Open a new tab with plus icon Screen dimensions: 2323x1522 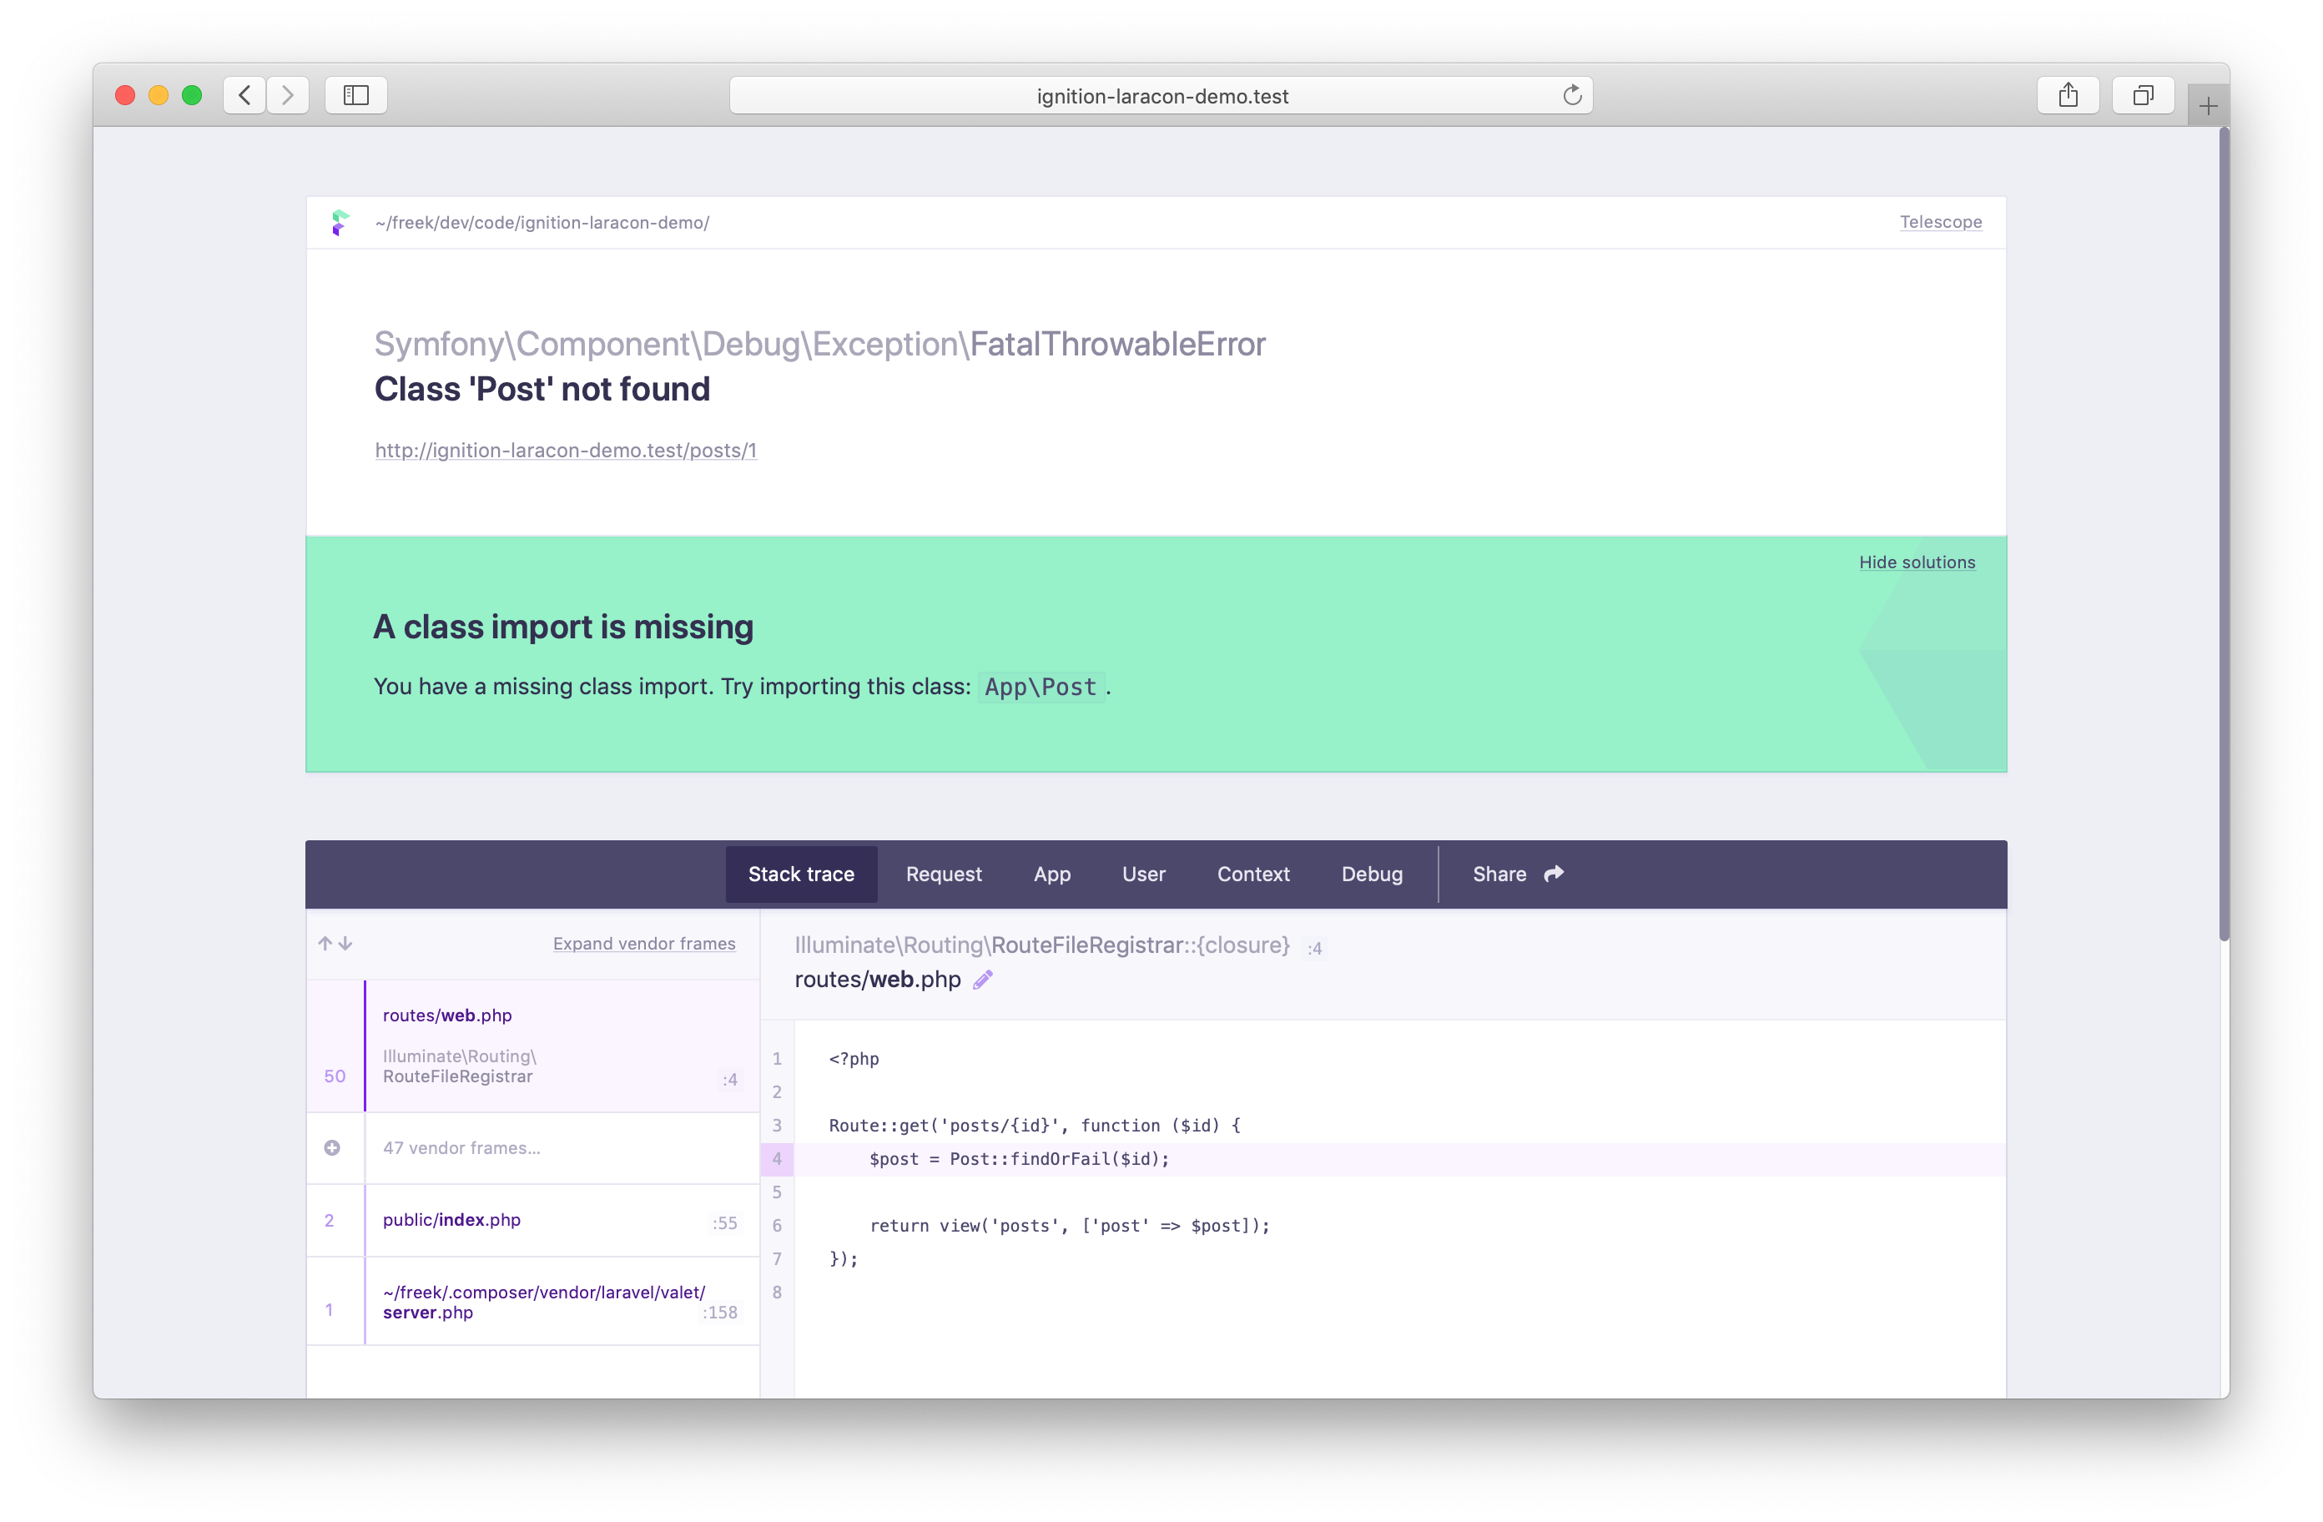point(2208,105)
